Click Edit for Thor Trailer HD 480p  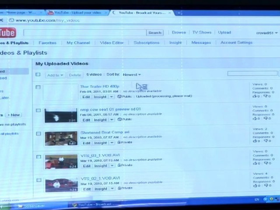tap(86, 97)
